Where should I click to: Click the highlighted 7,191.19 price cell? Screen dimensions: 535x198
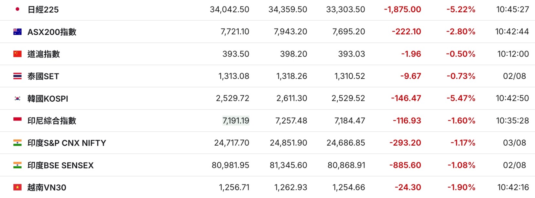pyautogui.click(x=236, y=121)
